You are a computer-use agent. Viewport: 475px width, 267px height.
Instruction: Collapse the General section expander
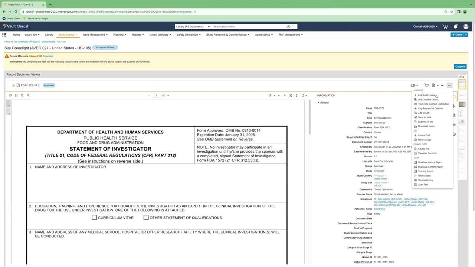(x=318, y=103)
